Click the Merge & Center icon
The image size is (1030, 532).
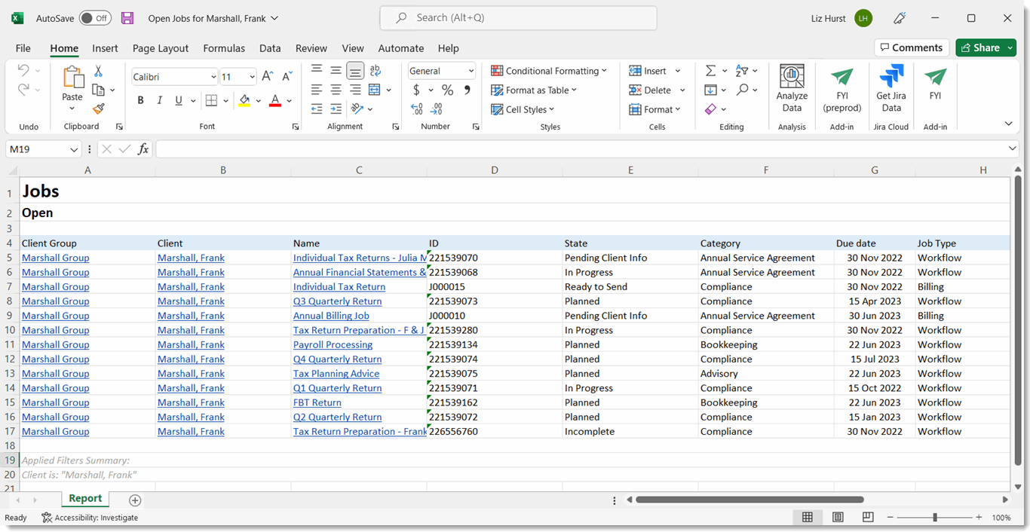375,90
